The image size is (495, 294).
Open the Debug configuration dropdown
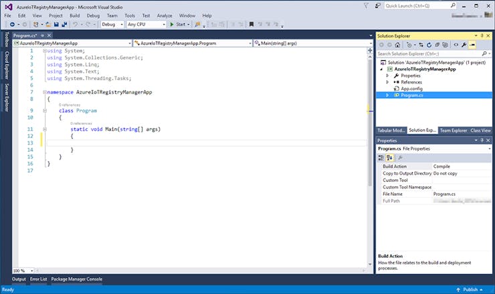[122, 24]
